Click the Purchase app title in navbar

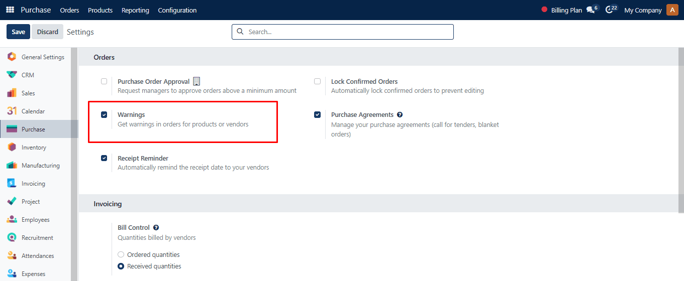(x=36, y=10)
